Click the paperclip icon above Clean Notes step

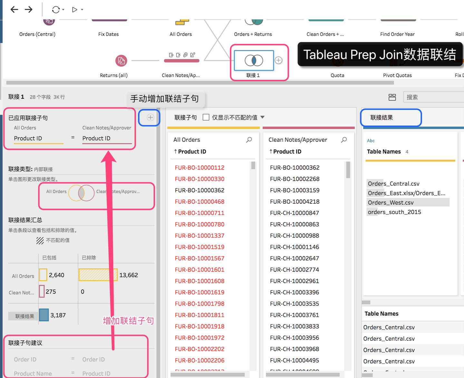[185, 55]
